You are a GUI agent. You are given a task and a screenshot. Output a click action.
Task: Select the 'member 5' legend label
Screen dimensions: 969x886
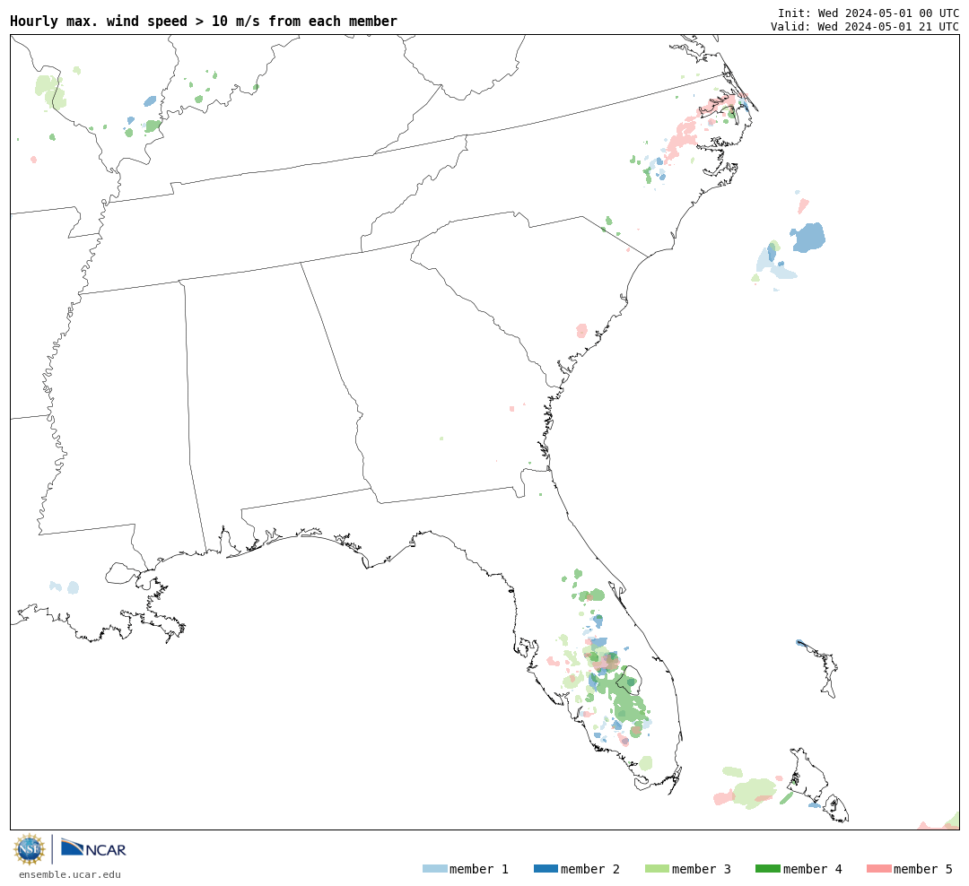923,869
